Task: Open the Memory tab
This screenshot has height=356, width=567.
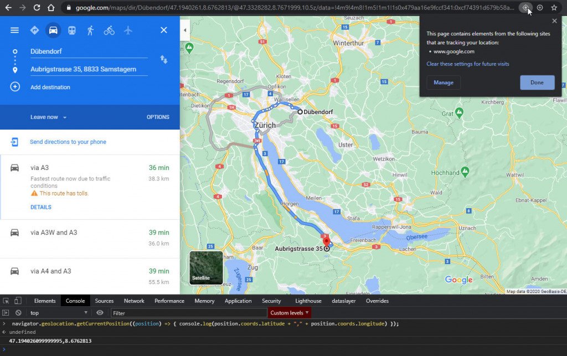Action: pyautogui.click(x=204, y=301)
